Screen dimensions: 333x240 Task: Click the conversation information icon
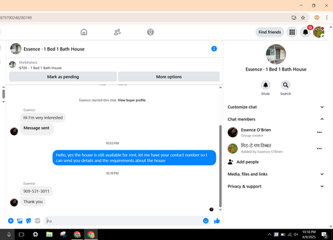(x=214, y=49)
